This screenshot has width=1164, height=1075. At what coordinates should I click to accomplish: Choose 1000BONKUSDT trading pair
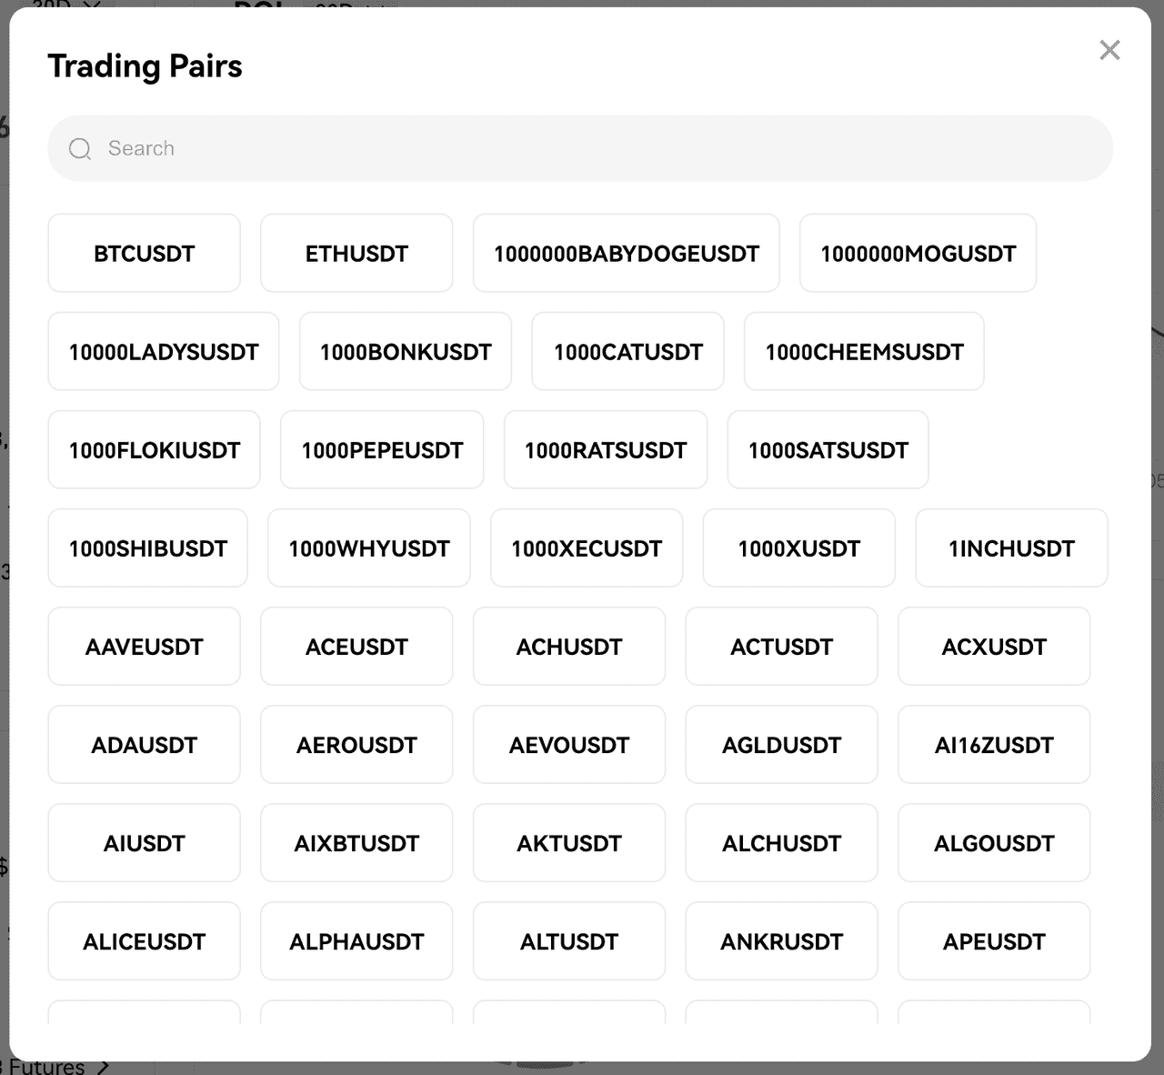point(406,351)
